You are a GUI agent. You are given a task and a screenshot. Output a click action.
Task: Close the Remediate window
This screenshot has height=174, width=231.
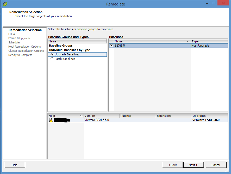[x=223, y=3]
